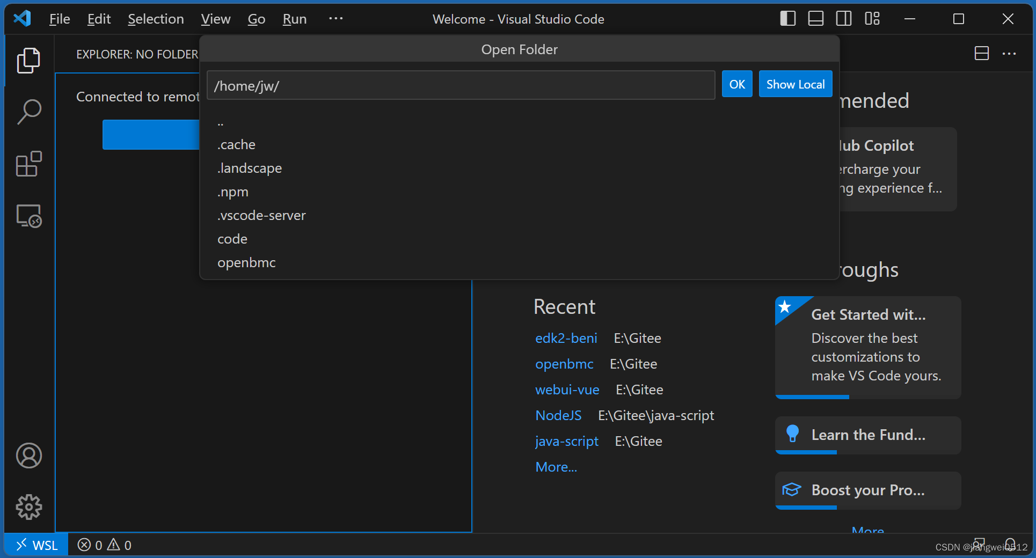
Task: Click the /home/jw/ path input field
Action: 461,85
